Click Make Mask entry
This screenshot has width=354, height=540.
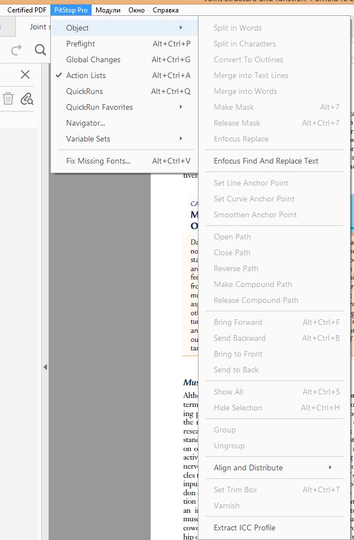(x=274, y=107)
